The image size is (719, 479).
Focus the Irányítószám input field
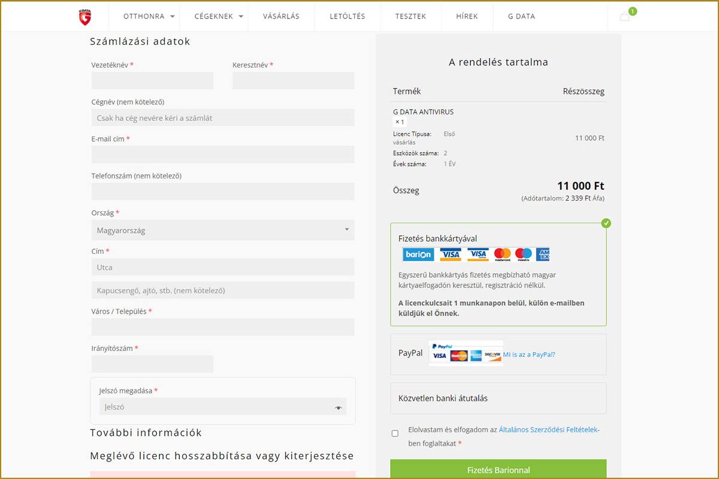(152, 364)
